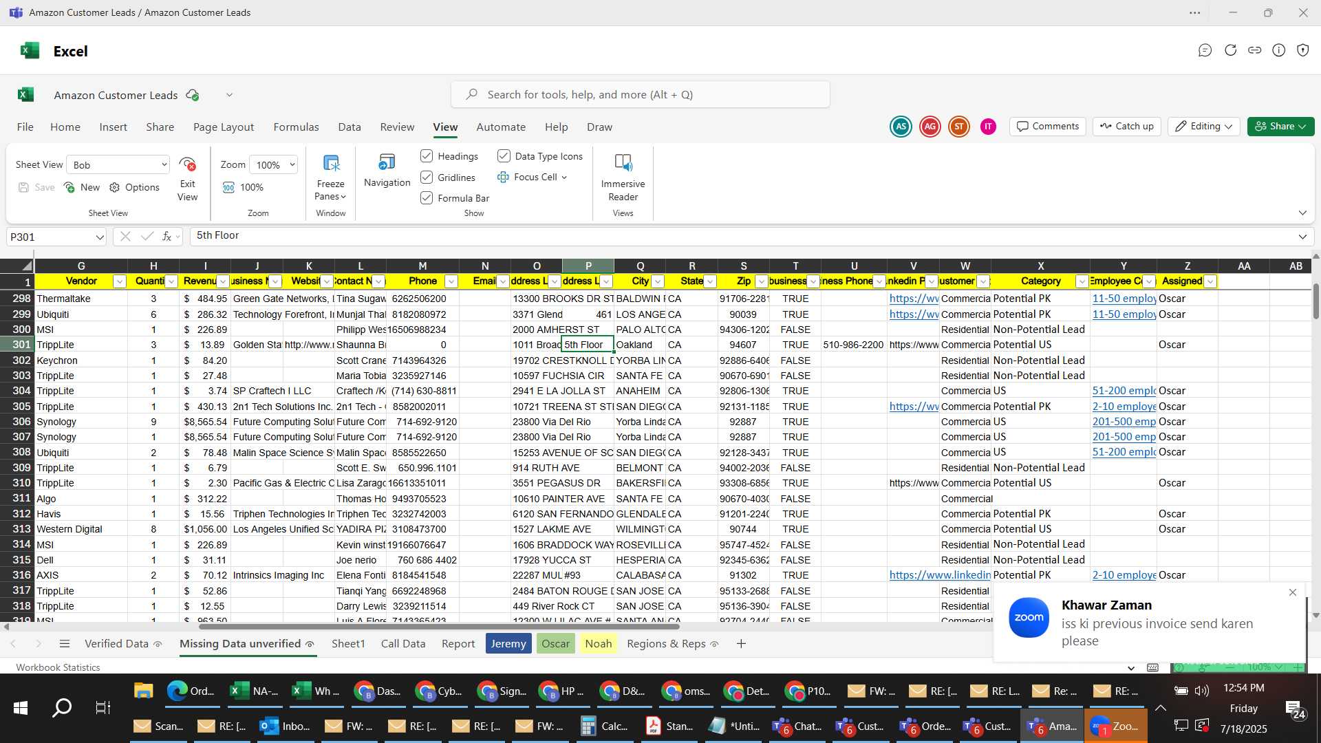Create a New sheet view

click(82, 187)
